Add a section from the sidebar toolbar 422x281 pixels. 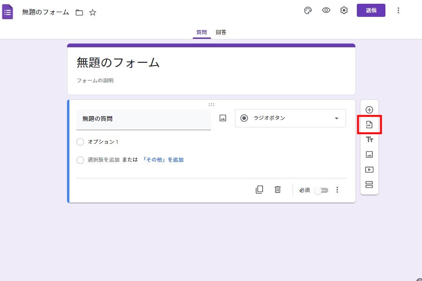(369, 185)
